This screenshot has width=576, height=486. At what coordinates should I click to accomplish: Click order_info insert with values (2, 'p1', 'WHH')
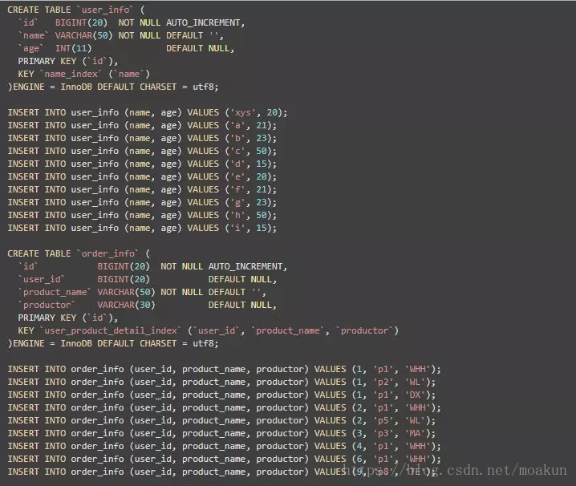(x=224, y=407)
